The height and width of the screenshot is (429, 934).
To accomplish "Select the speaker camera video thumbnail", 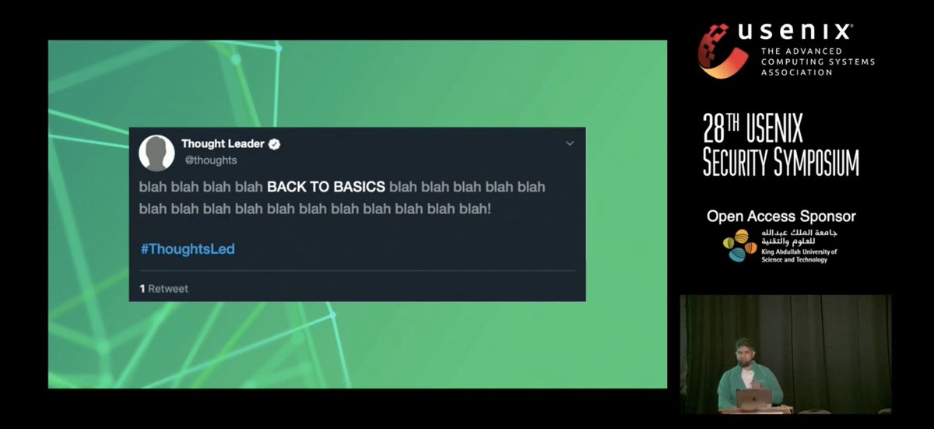I will point(785,353).
